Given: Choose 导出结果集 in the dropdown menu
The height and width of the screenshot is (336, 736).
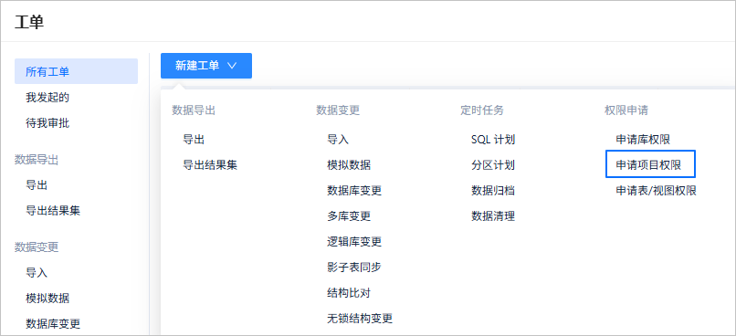Looking at the screenshot, I should 210,165.
